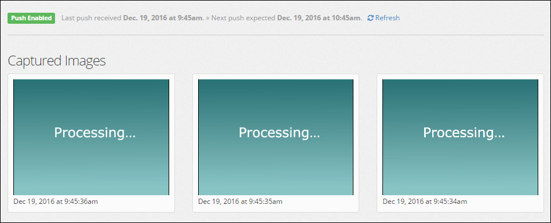Click the 9:45:35am timestamp caption
This screenshot has width=551, height=223.
pyautogui.click(x=240, y=202)
